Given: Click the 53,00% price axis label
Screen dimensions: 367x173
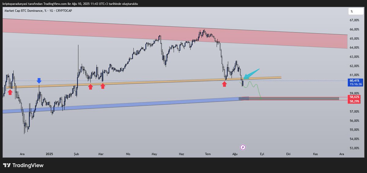Looking at the screenshot, I should [355, 149].
